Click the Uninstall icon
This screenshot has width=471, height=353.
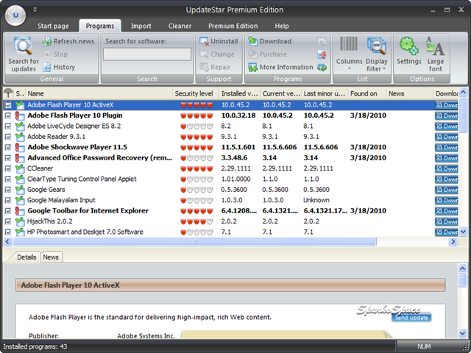(x=204, y=41)
